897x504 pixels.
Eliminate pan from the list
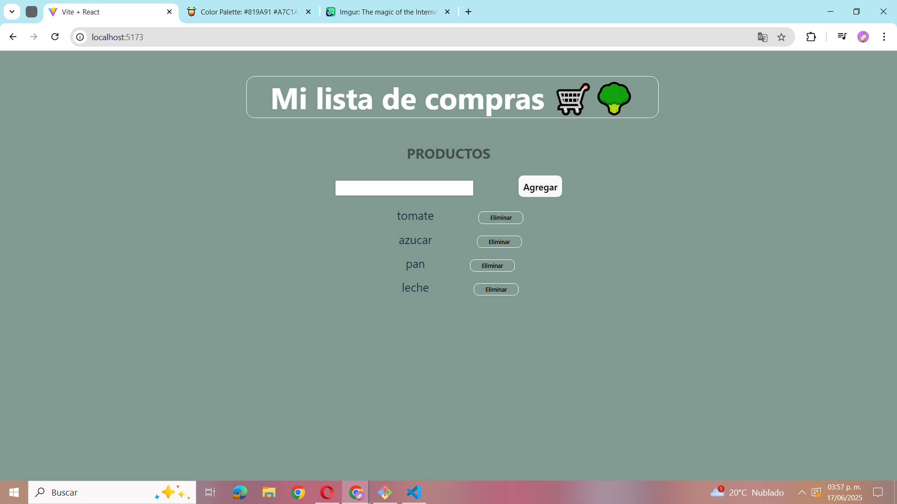pos(492,266)
